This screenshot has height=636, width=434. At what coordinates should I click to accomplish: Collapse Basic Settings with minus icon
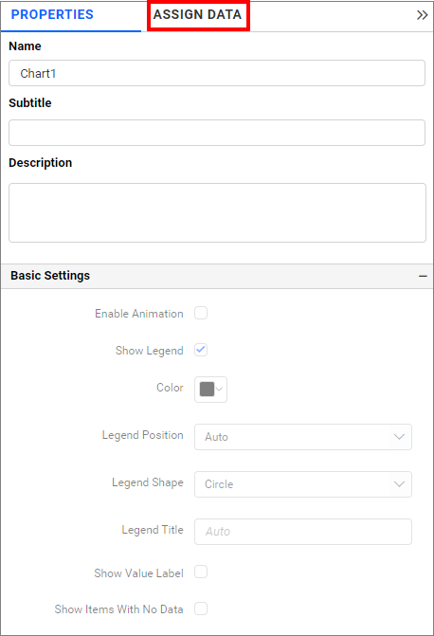pyautogui.click(x=423, y=276)
